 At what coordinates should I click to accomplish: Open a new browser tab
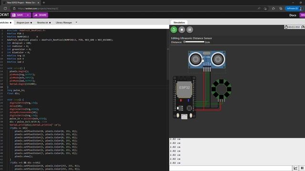click(44, 3)
